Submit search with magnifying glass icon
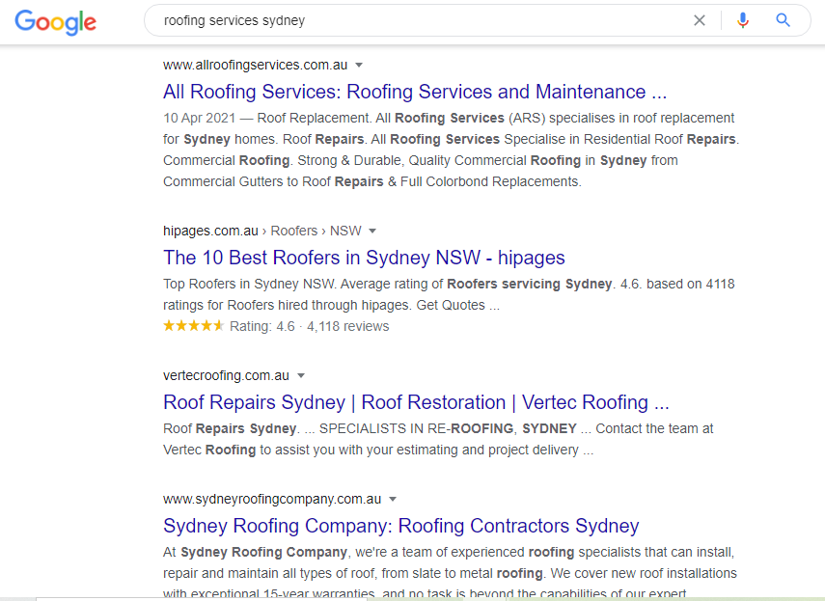This screenshot has height=601, width=825. [783, 20]
